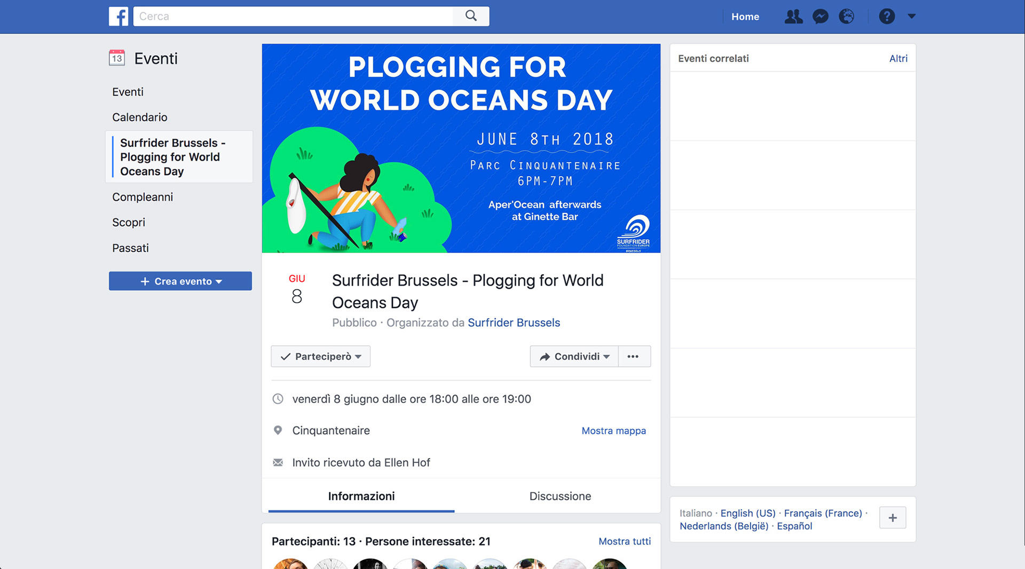The image size is (1025, 569).
Task: Click the Cinquantenaire location text
Action: [331, 430]
